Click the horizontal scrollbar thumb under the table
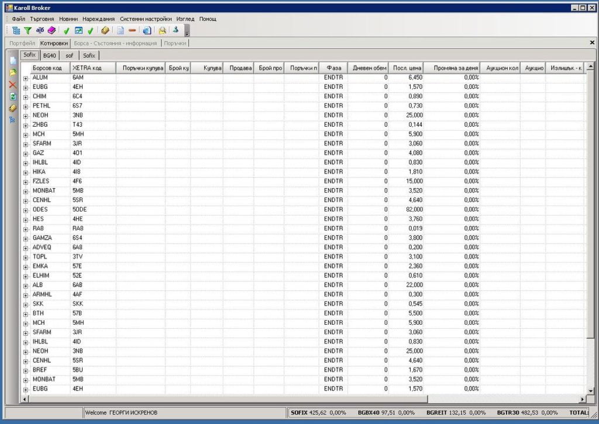599x424 pixels. click(x=228, y=399)
